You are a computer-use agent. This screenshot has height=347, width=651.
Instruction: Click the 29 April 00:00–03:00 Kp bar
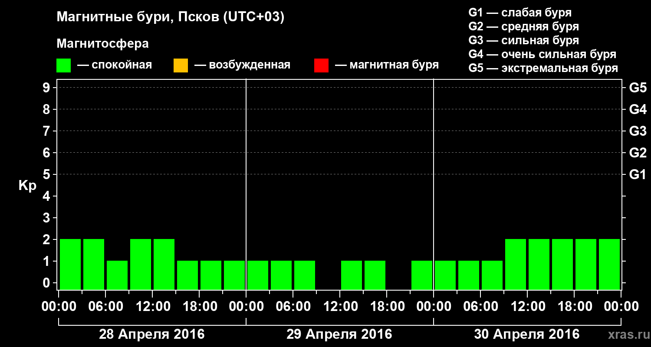click(x=258, y=275)
